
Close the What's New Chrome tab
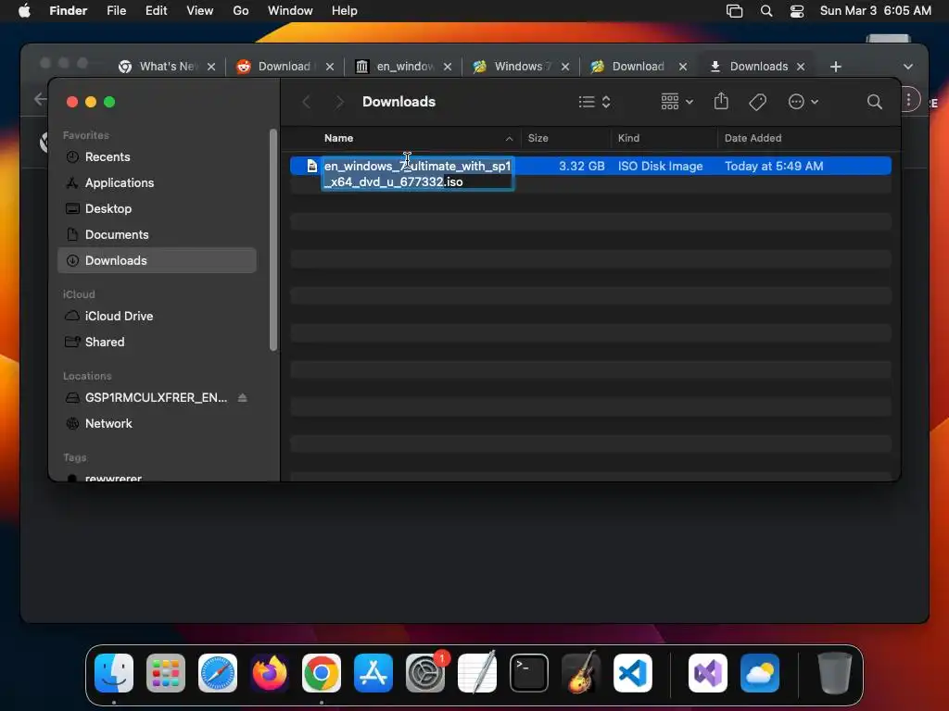coord(211,67)
